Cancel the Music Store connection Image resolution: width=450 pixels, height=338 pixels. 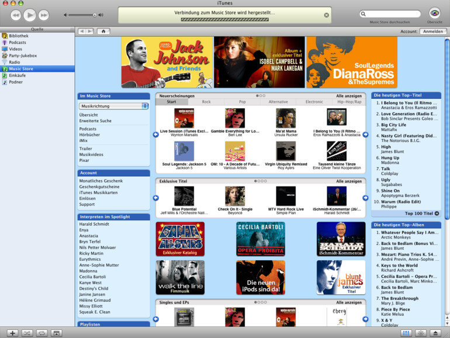pyautogui.click(x=326, y=15)
